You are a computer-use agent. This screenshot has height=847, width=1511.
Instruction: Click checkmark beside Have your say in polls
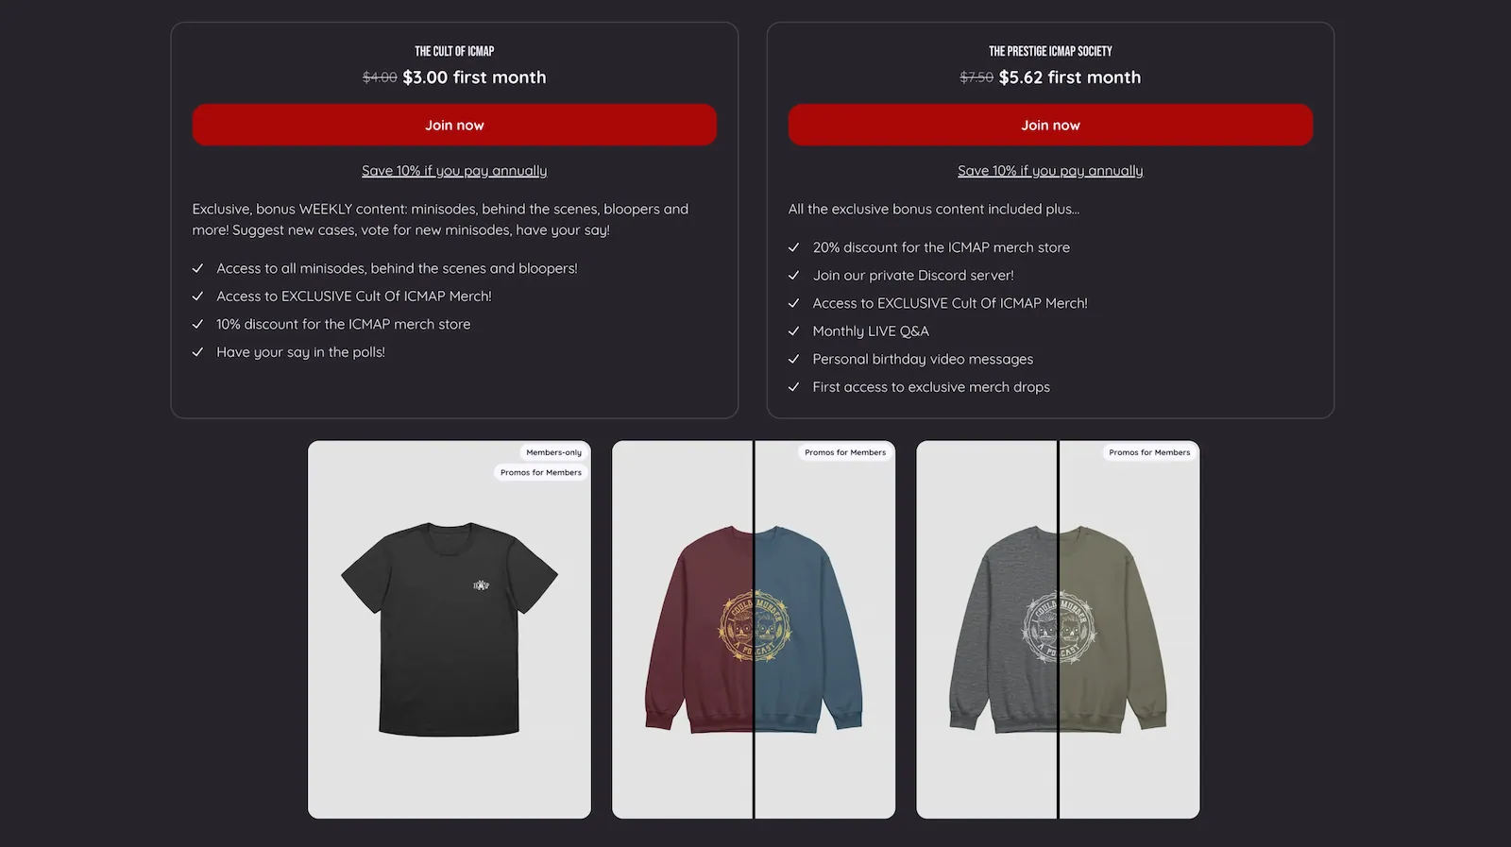[x=197, y=352]
